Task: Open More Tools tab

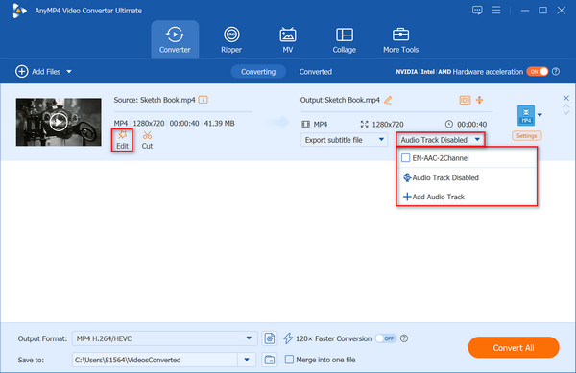Action: click(x=400, y=39)
